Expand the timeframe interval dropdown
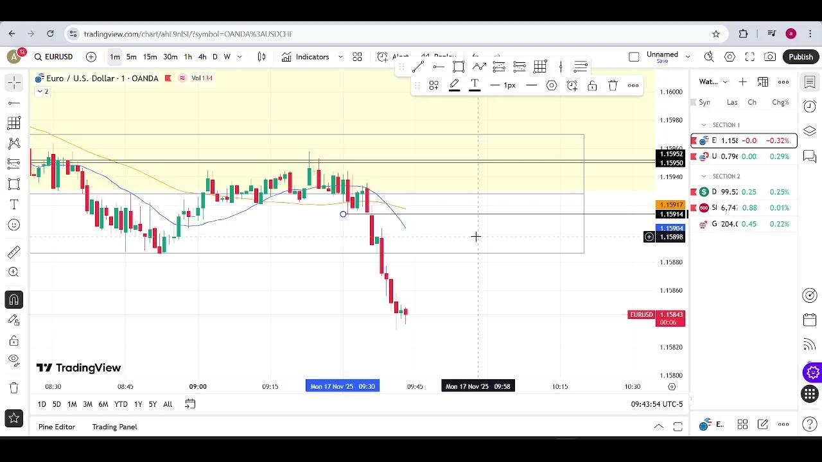The image size is (822, 462). coord(240,57)
